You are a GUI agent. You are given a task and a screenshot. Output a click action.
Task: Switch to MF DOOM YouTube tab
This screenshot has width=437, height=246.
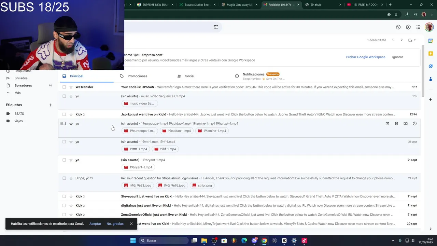[365, 5]
